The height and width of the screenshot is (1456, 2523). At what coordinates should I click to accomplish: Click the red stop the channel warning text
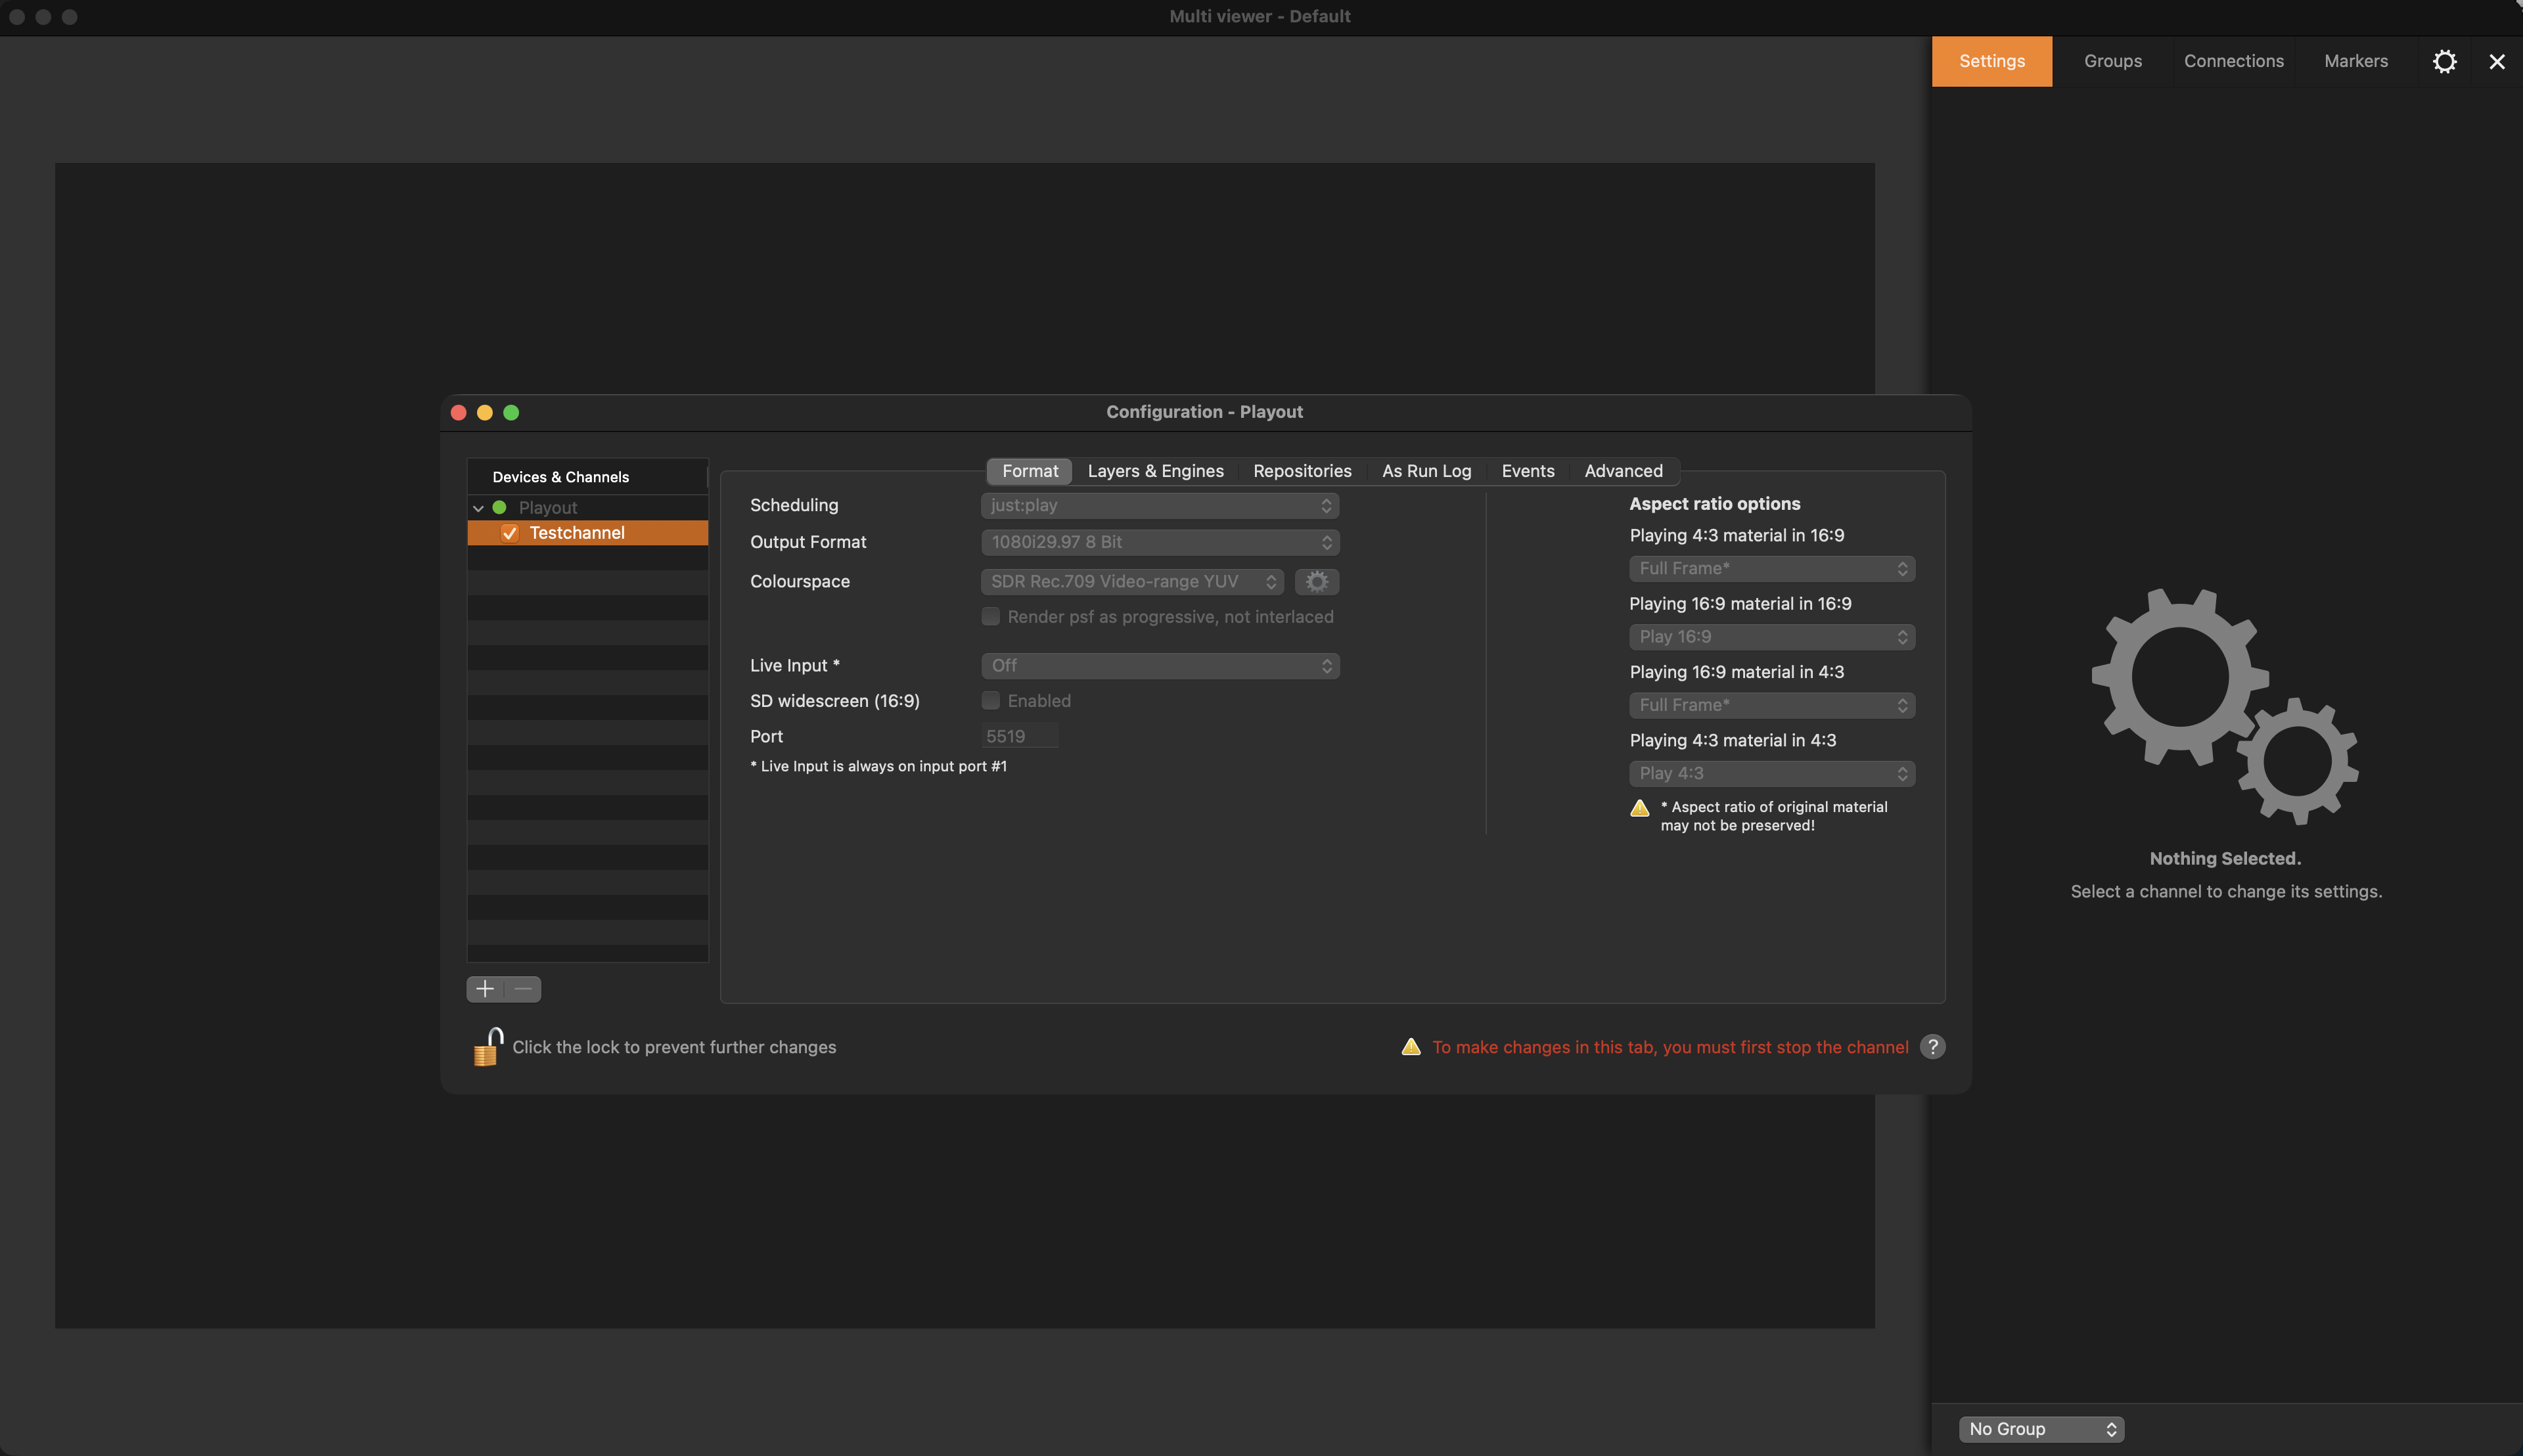[1670, 1047]
